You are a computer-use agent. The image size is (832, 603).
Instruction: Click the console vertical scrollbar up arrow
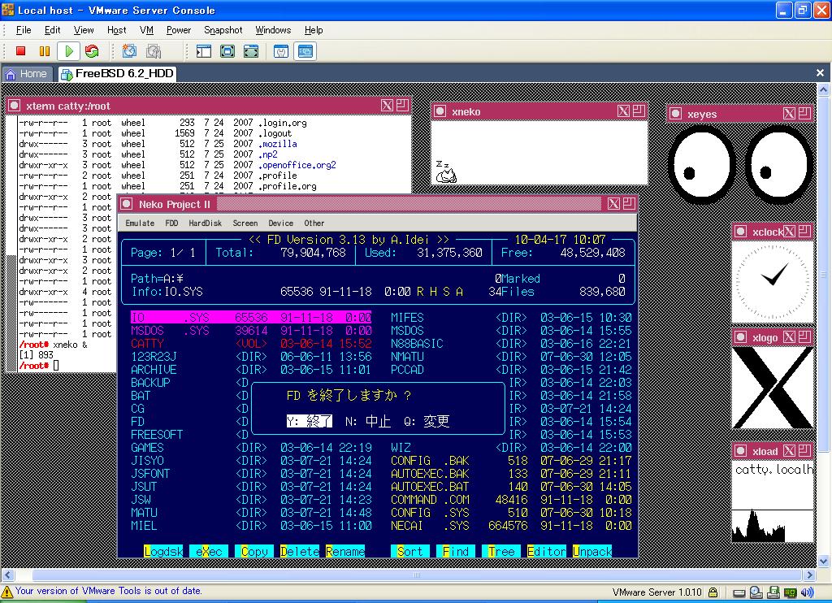[x=824, y=89]
